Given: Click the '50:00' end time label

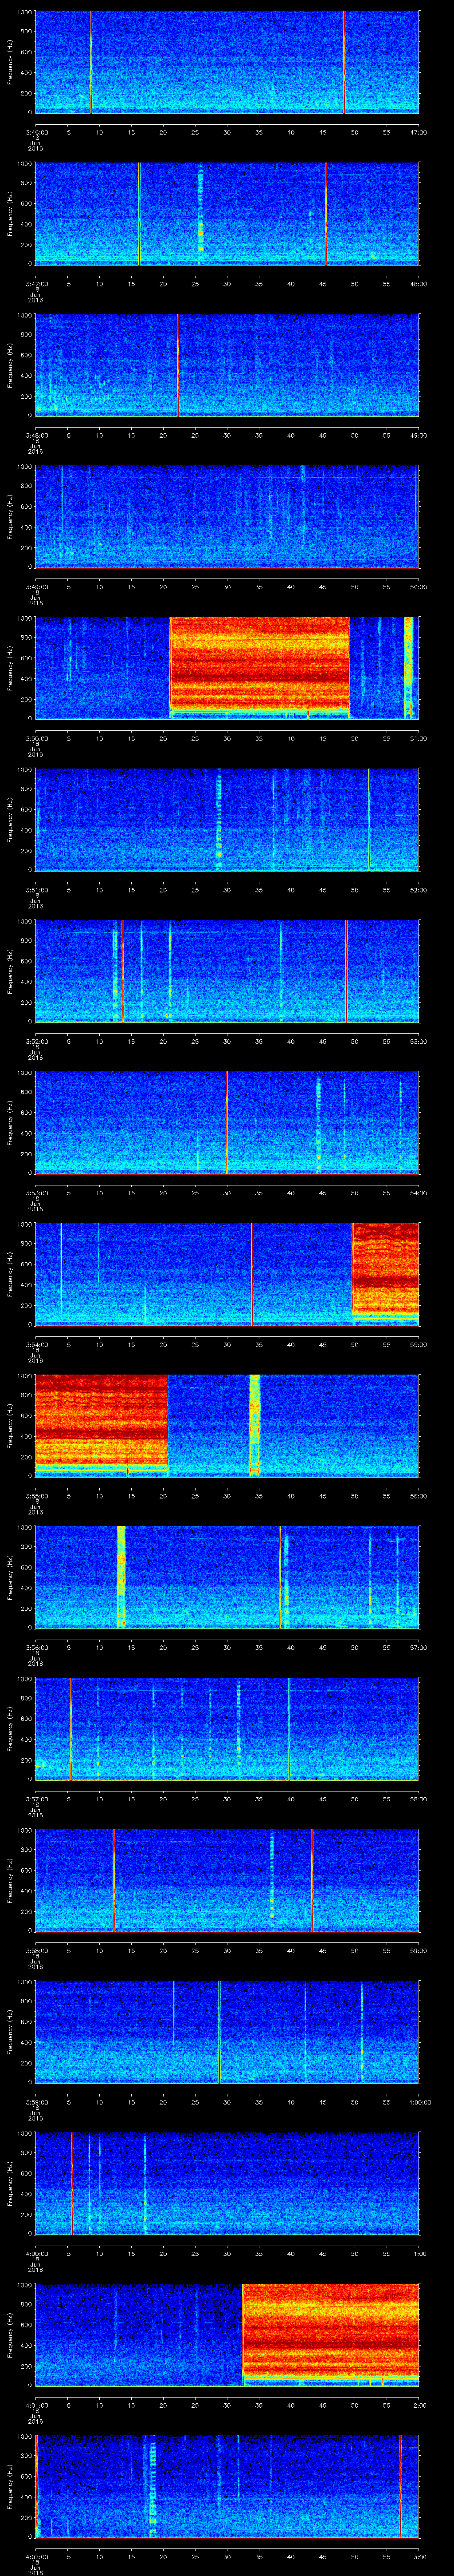Looking at the screenshot, I should pyautogui.click(x=418, y=587).
